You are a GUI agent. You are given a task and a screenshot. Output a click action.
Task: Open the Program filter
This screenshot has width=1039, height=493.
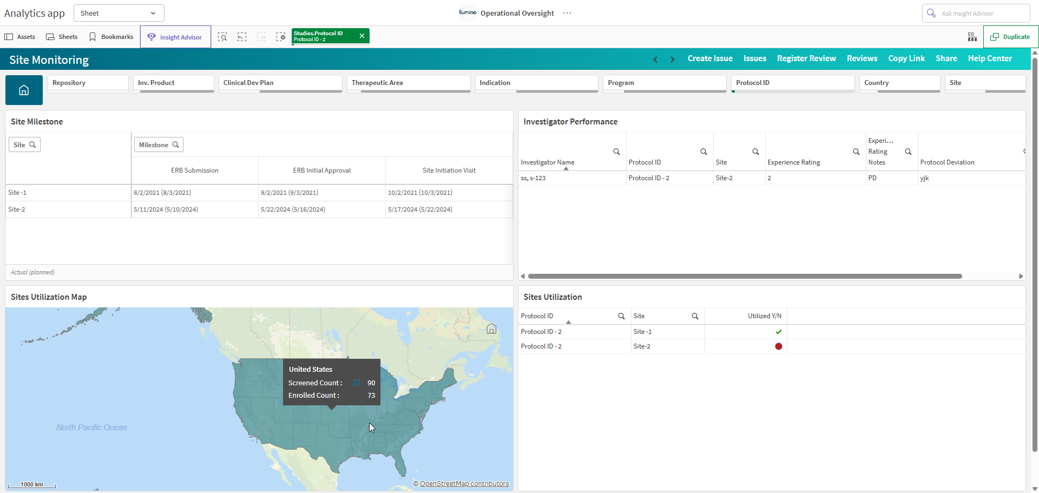pos(665,83)
